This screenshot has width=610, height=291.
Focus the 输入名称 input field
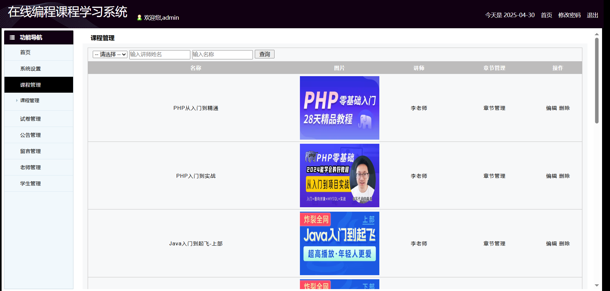click(222, 55)
